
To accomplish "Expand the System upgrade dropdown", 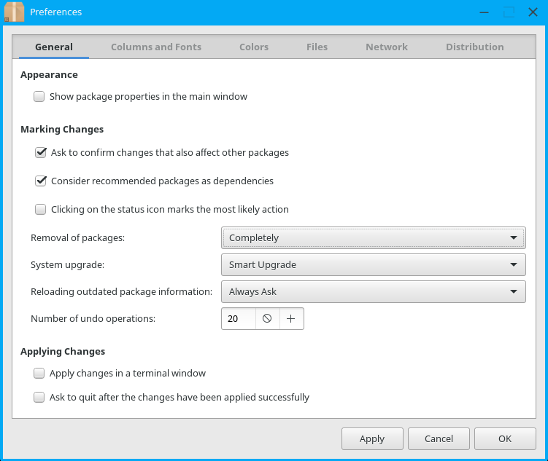I will coord(373,265).
